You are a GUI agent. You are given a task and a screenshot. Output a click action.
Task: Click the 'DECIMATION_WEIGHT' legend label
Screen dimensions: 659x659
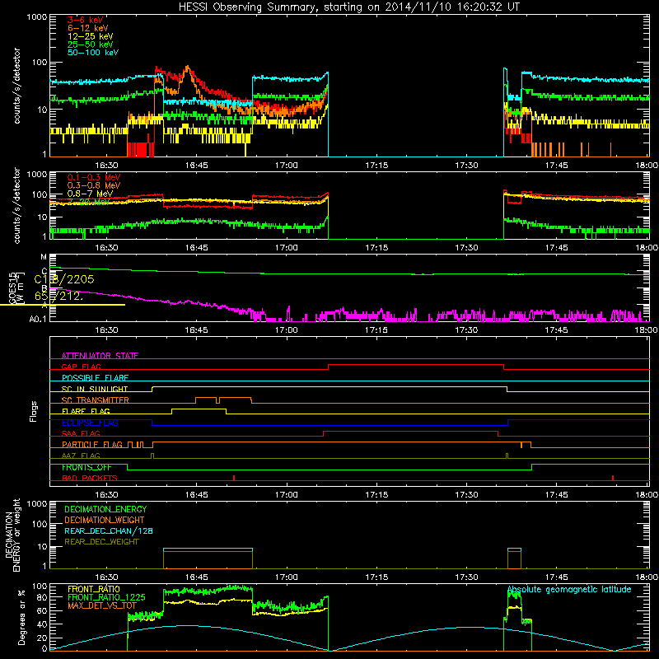[x=105, y=520]
